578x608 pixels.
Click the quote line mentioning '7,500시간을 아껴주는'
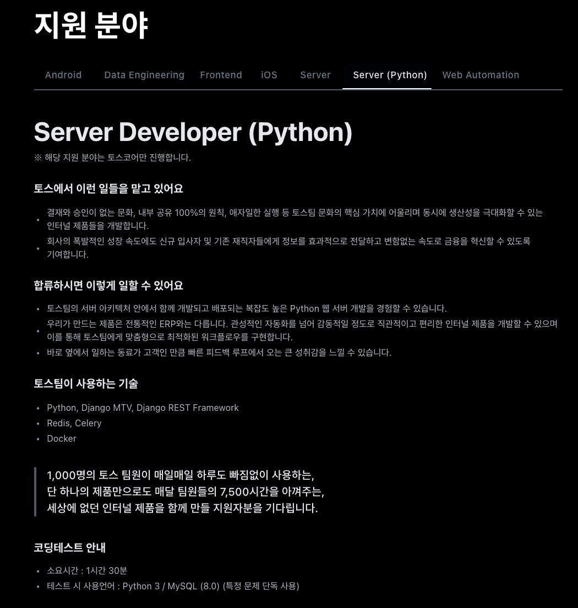186,492
